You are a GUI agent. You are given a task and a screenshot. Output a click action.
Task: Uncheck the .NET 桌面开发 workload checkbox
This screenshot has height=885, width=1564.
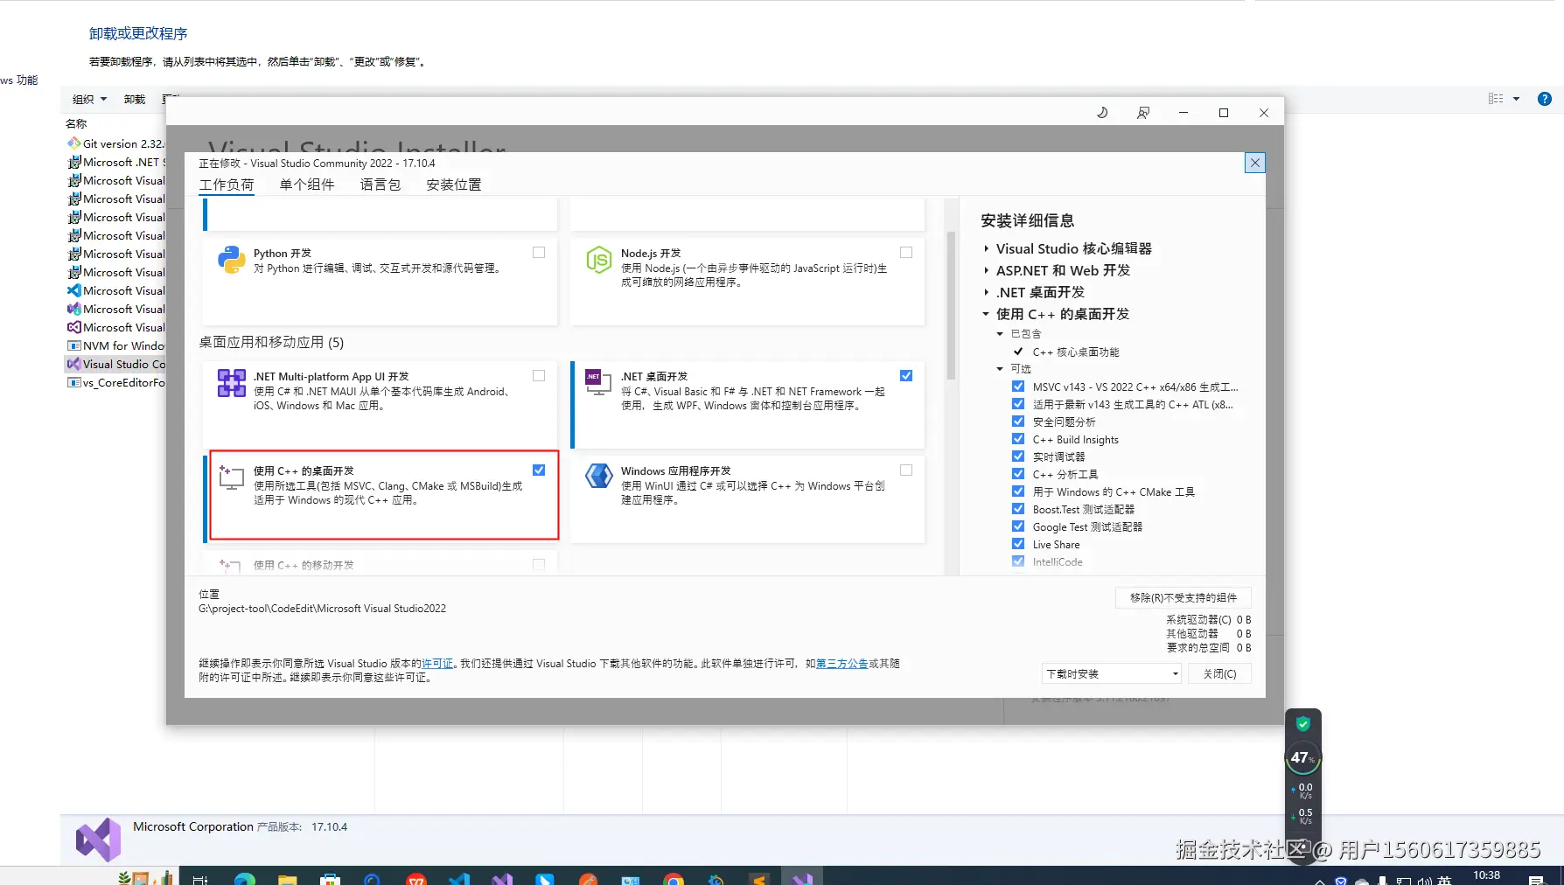click(906, 376)
